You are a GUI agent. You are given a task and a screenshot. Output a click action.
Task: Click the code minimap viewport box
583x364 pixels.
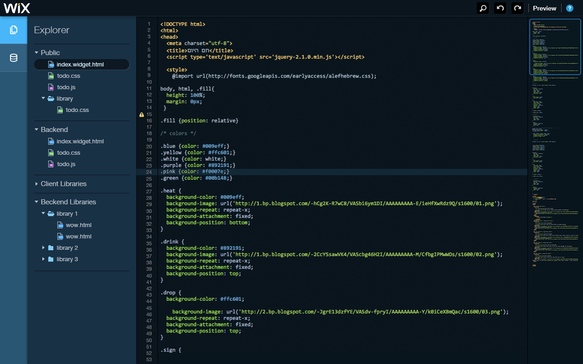(x=555, y=46)
